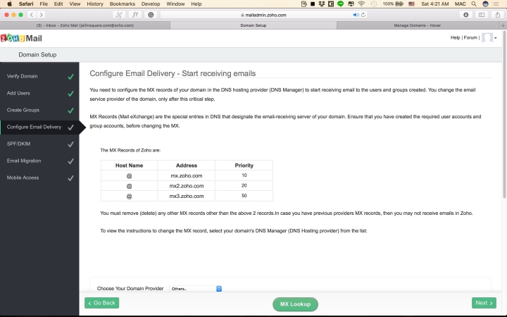Image resolution: width=507 pixels, height=317 pixels.
Task: Show the sidebar toolbar icon
Action: tap(482, 15)
